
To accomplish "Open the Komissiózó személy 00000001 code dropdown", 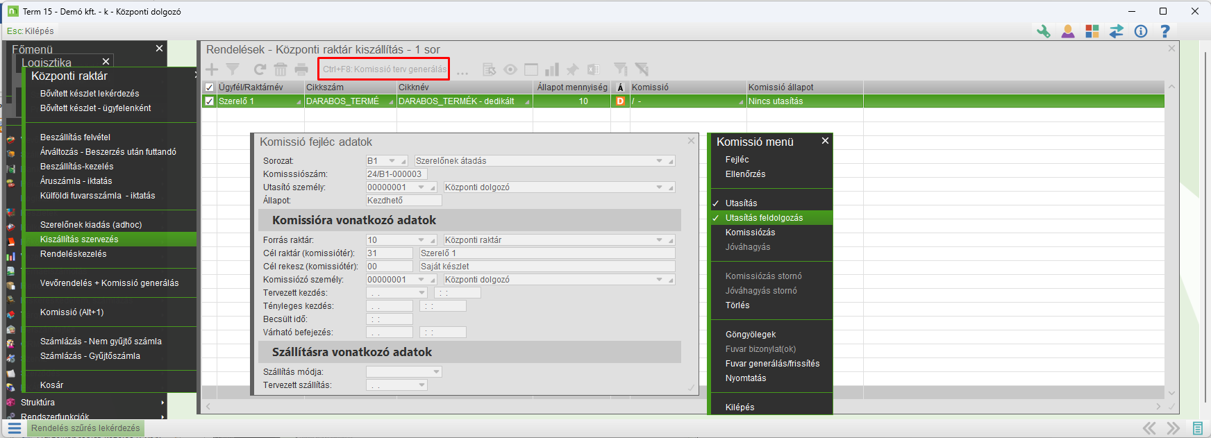I will pyautogui.click(x=421, y=280).
